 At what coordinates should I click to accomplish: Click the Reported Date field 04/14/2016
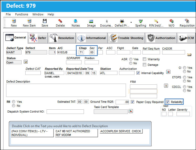[75, 73]
